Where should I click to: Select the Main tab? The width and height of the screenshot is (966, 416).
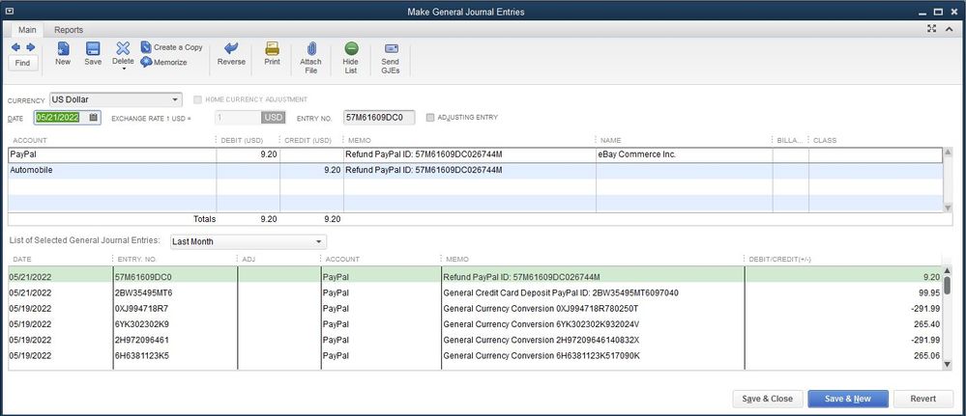pos(27,30)
